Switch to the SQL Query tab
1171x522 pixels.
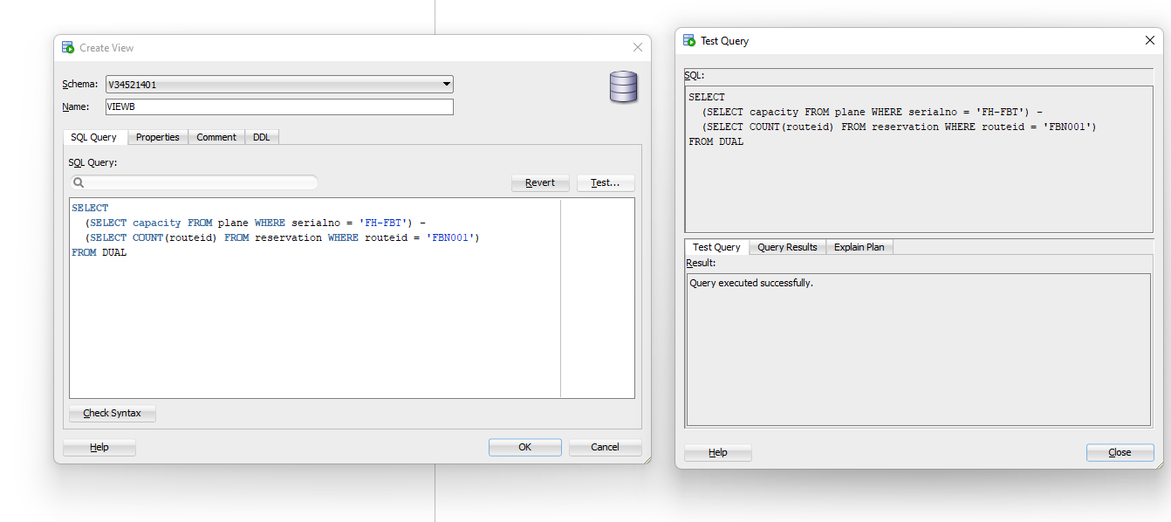(94, 137)
